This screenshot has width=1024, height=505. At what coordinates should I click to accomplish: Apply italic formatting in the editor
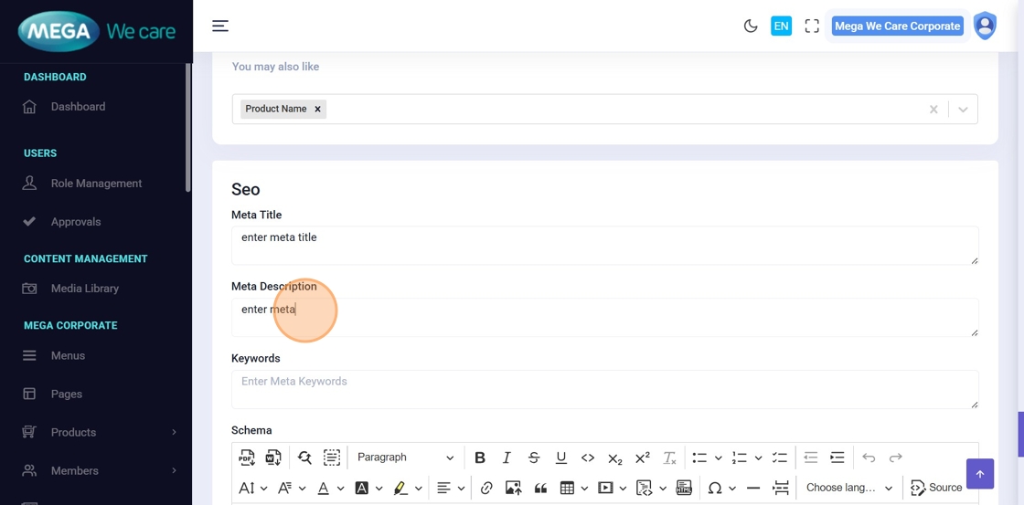coord(507,458)
